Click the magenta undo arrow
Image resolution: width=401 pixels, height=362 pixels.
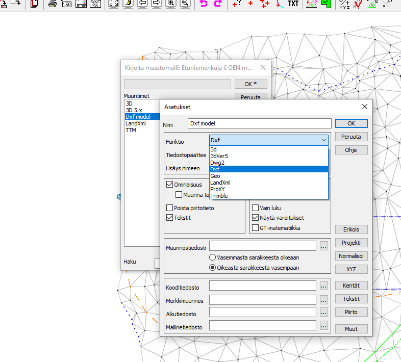(x=204, y=4)
